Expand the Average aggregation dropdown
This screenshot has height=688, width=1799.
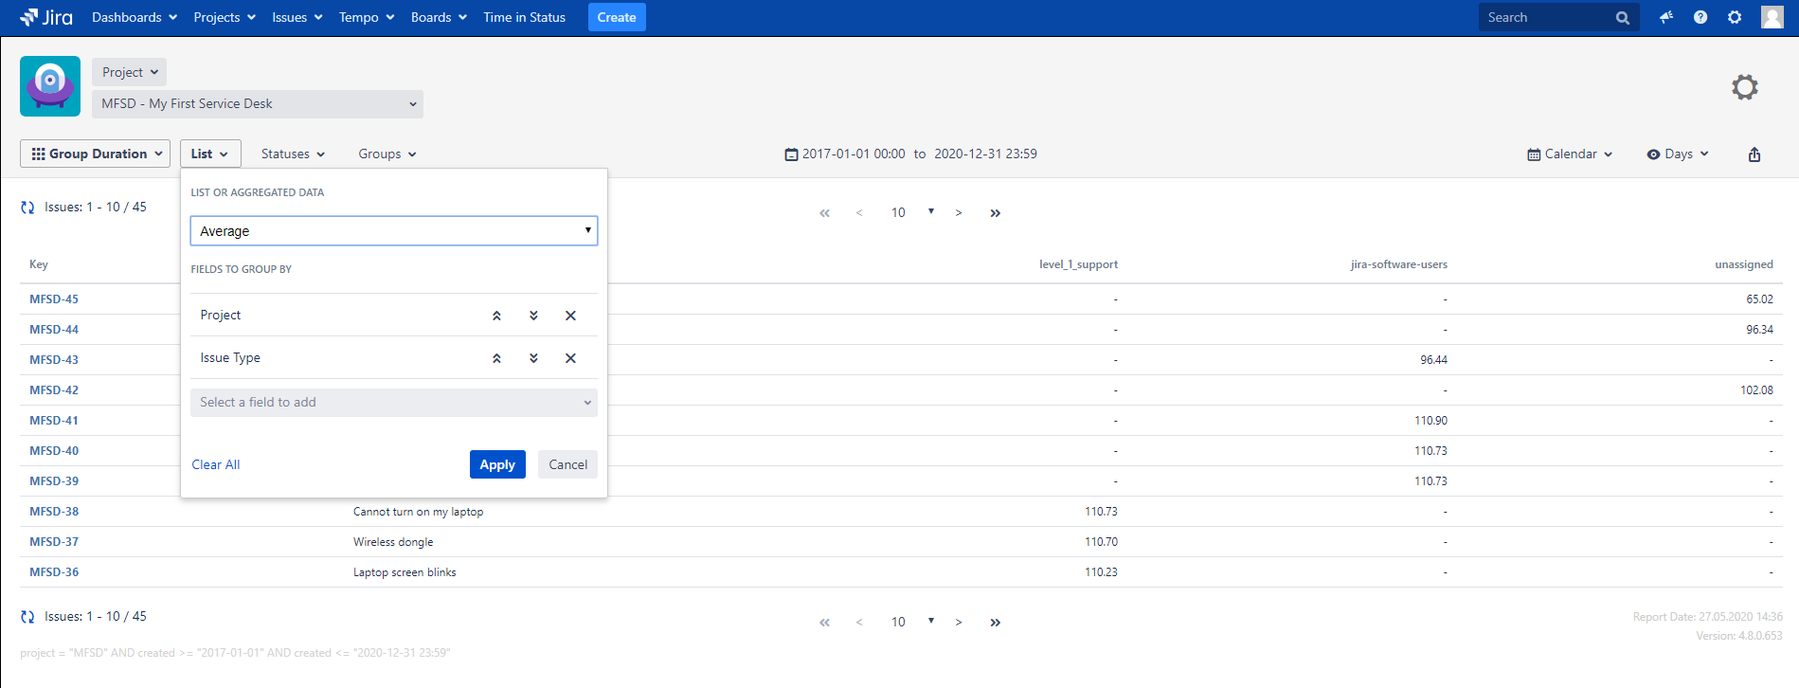coord(393,231)
